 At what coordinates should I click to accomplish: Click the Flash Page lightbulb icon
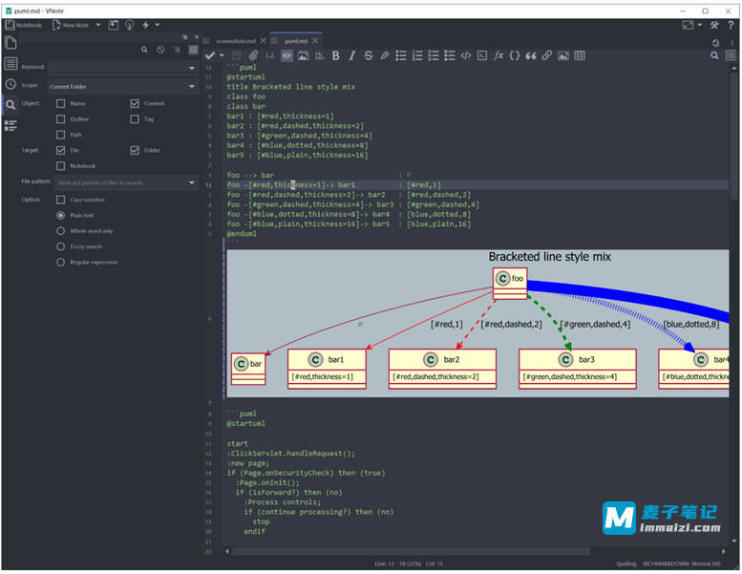(129, 25)
